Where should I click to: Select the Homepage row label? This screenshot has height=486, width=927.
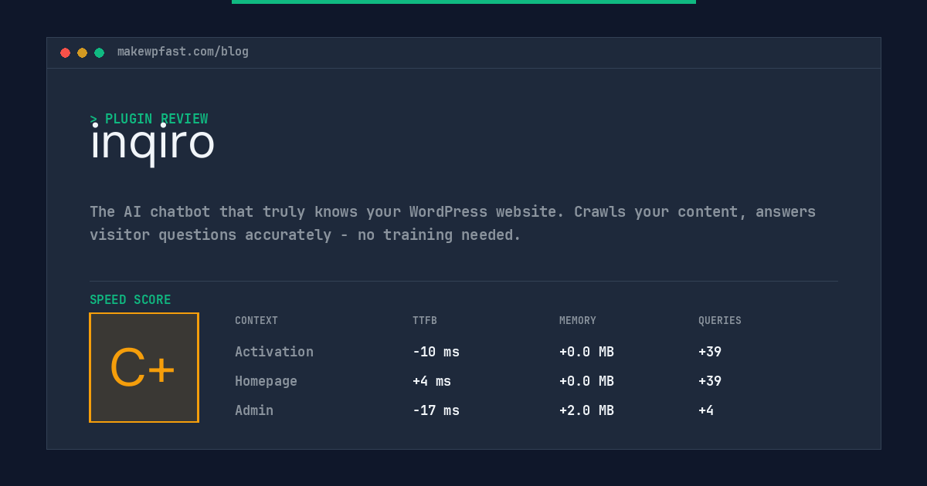266,381
